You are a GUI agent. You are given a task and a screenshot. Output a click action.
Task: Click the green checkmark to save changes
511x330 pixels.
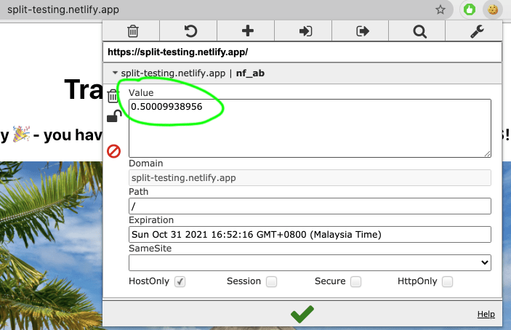coord(302,314)
